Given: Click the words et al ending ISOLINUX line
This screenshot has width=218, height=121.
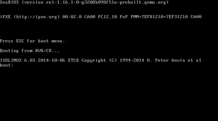Looking at the screenshot, I should click(194, 60).
